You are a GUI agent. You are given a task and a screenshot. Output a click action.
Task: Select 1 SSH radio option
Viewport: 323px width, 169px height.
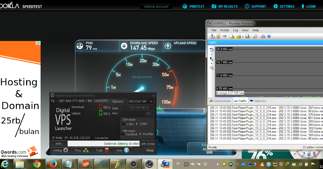pyautogui.click(x=128, y=124)
